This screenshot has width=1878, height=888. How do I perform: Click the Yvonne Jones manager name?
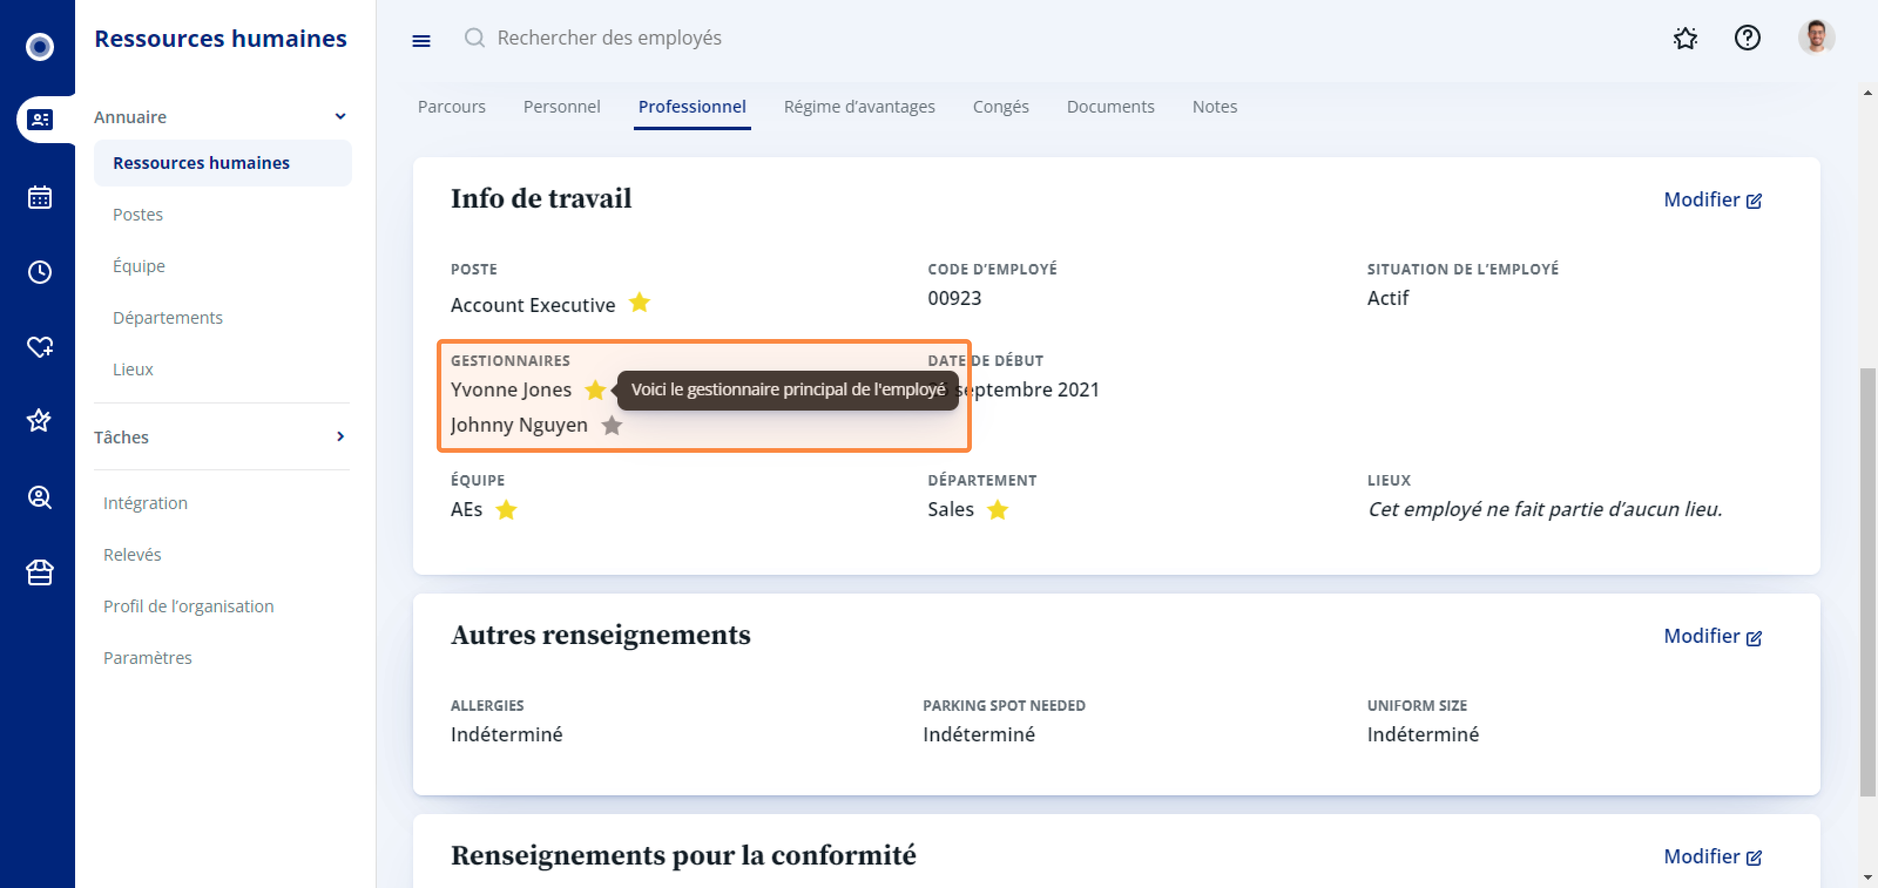(x=511, y=389)
